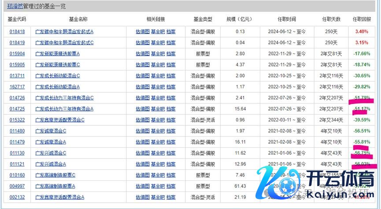Open 档案 for fund 002132
Image resolution: width=381 pixels, height=209 pixels.
coord(171,197)
